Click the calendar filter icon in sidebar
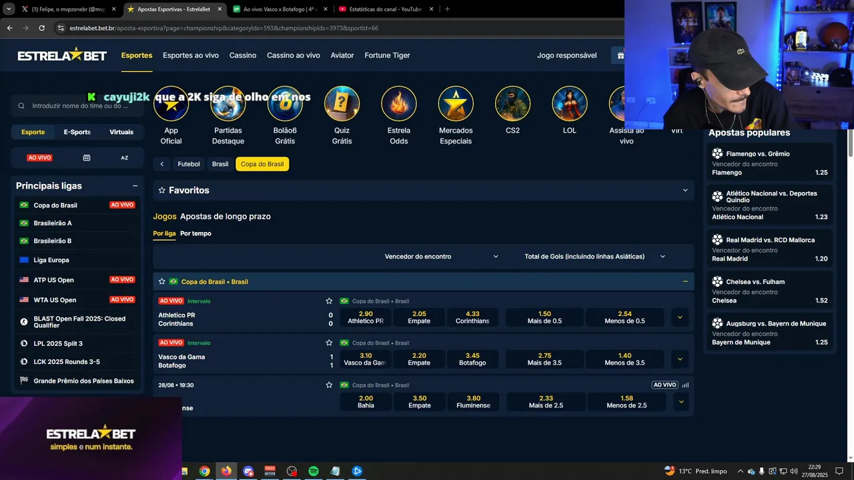This screenshot has height=480, width=854. (87, 158)
